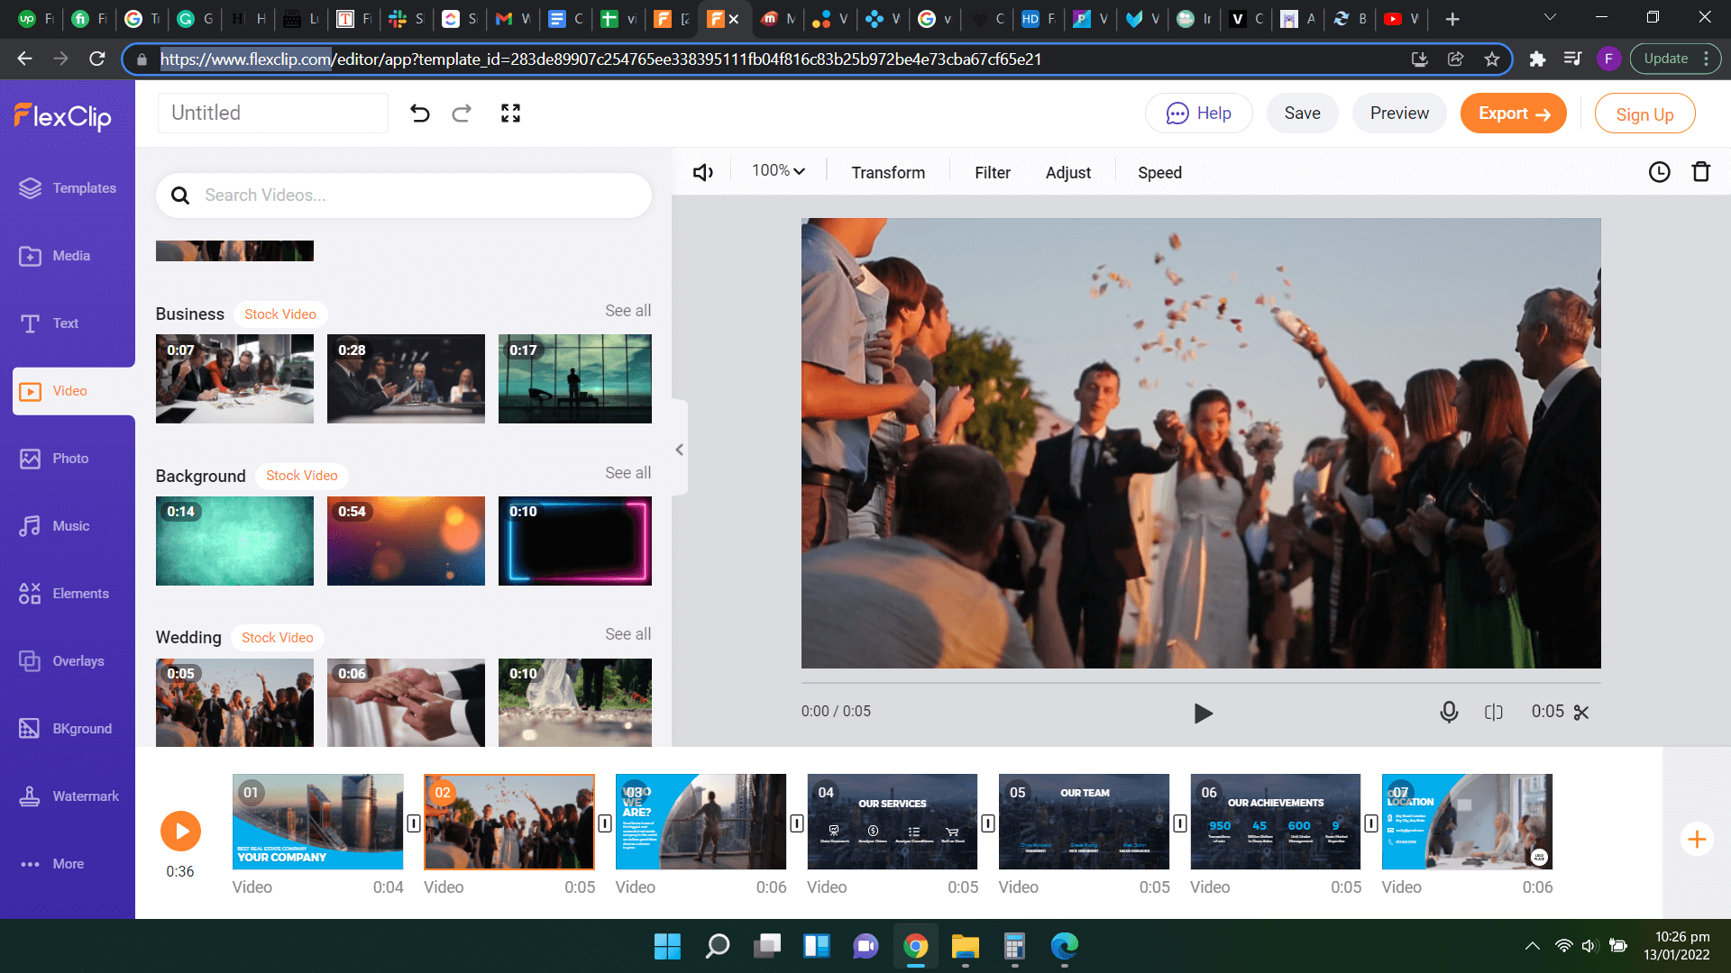Image resolution: width=1731 pixels, height=973 pixels.
Task: Click the split video scissors icon
Action: [1581, 712]
